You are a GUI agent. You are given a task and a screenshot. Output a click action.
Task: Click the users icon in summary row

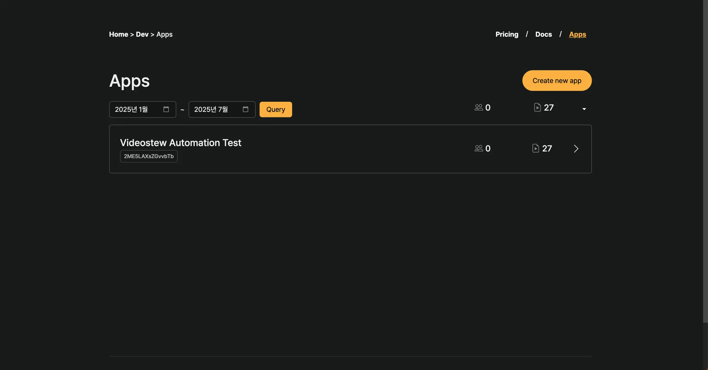(x=478, y=107)
